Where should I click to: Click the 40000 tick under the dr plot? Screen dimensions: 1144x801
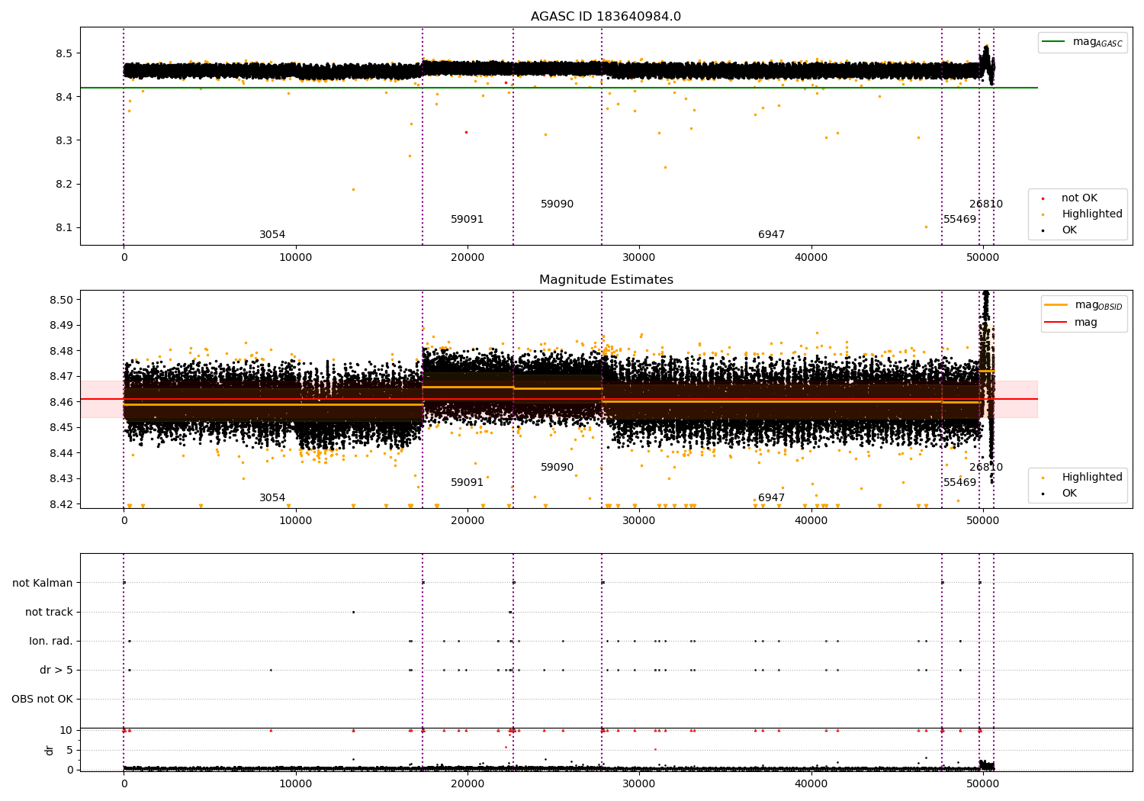[811, 784]
